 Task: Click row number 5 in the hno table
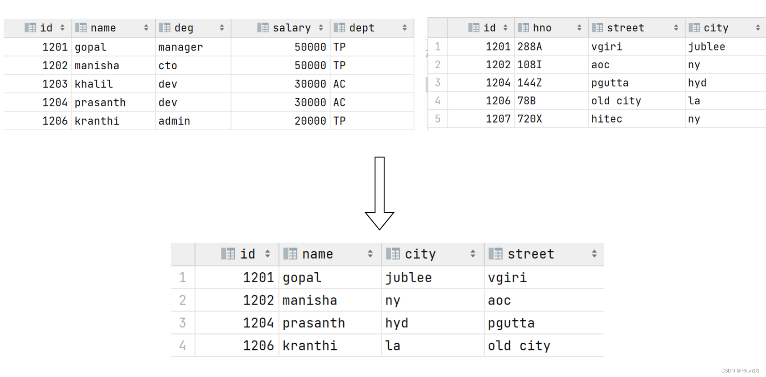point(438,119)
